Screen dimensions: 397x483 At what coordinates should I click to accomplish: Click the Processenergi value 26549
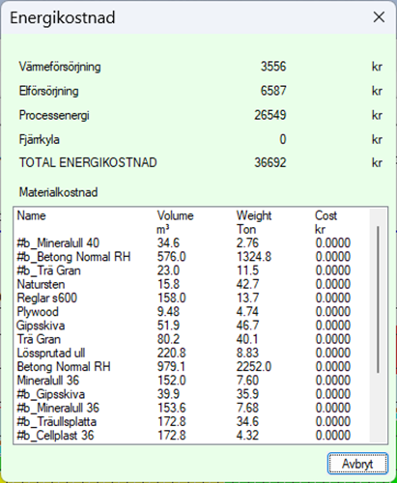(270, 115)
